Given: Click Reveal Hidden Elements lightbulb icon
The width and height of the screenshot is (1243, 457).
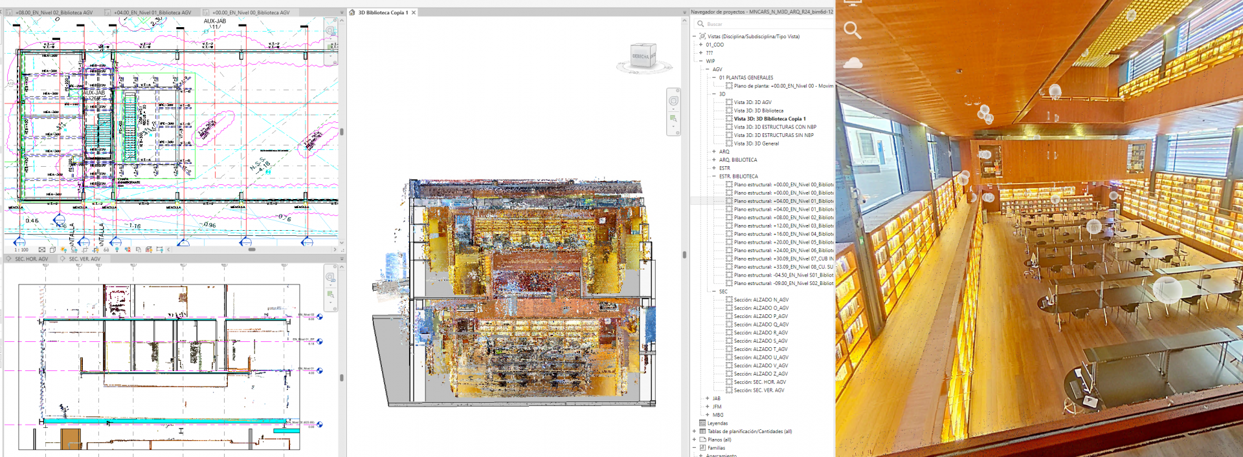Looking at the screenshot, I should (117, 250).
